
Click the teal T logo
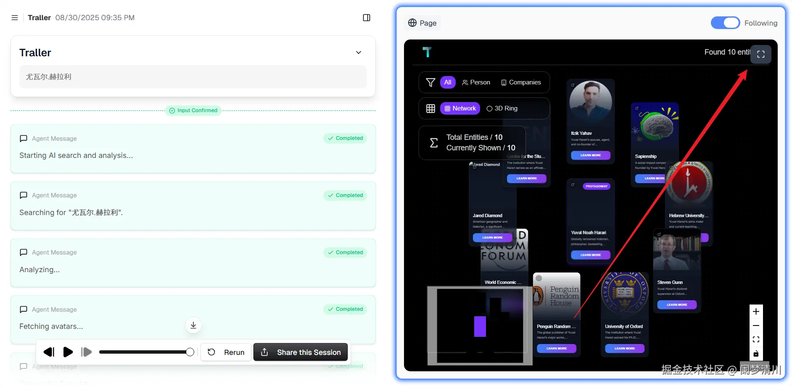[427, 52]
